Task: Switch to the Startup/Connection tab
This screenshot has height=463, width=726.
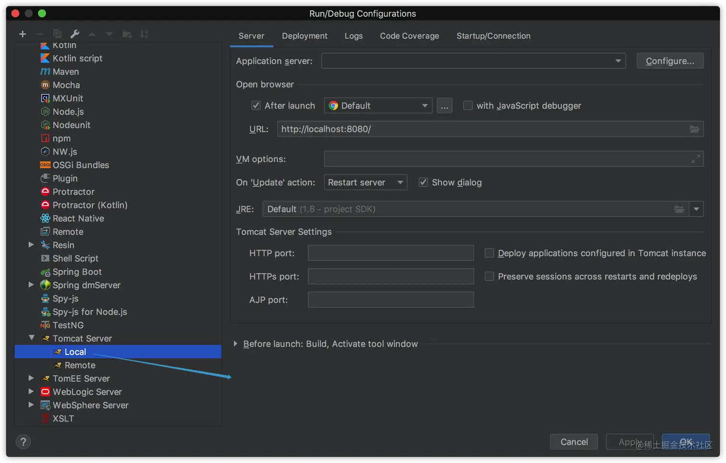Action: [493, 36]
